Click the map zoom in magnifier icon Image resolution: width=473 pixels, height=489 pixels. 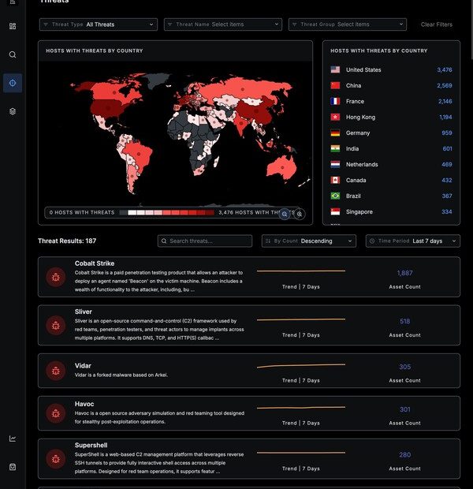(x=300, y=214)
